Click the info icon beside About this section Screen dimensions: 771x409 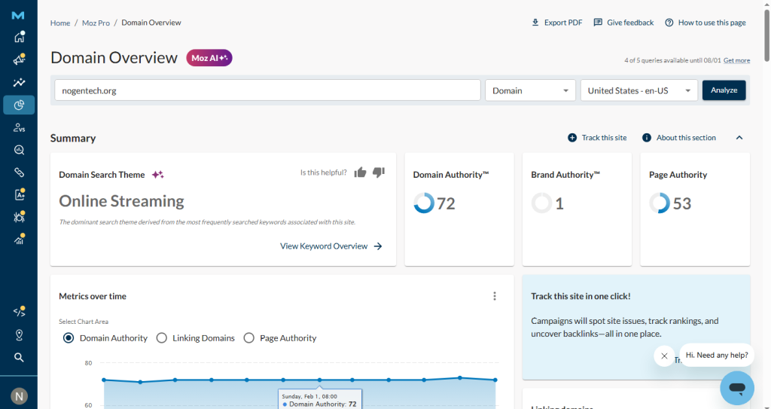647,138
